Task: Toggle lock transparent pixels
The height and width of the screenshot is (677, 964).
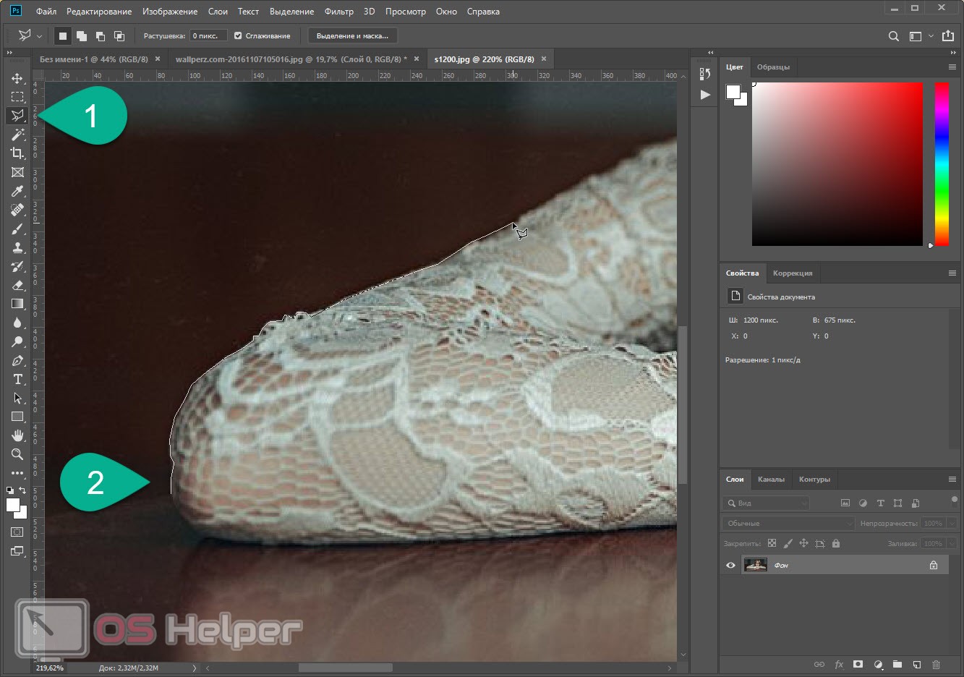Action: pyautogui.click(x=772, y=543)
